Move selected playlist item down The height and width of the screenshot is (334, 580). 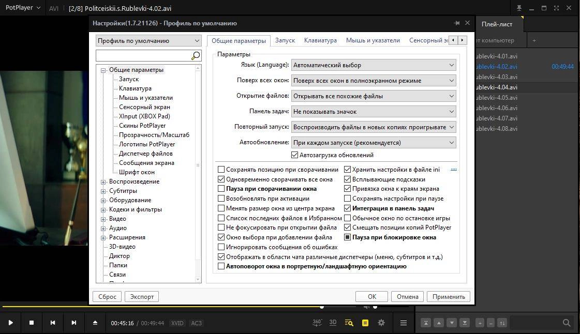coord(452,323)
